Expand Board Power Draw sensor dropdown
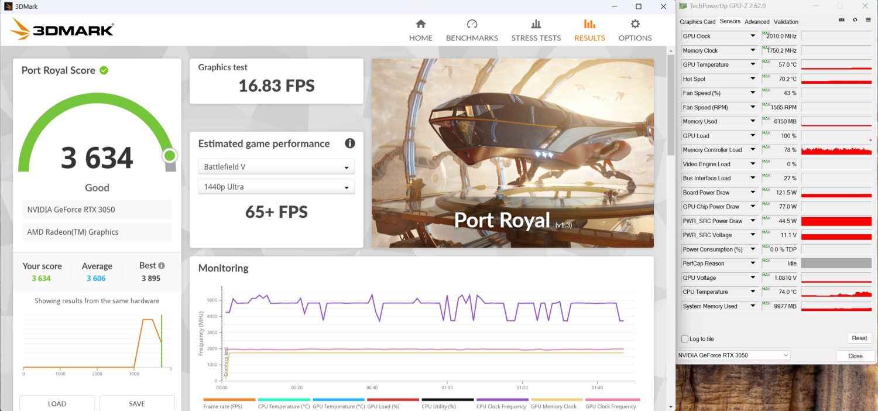Image resolution: width=878 pixels, height=411 pixels. [753, 193]
